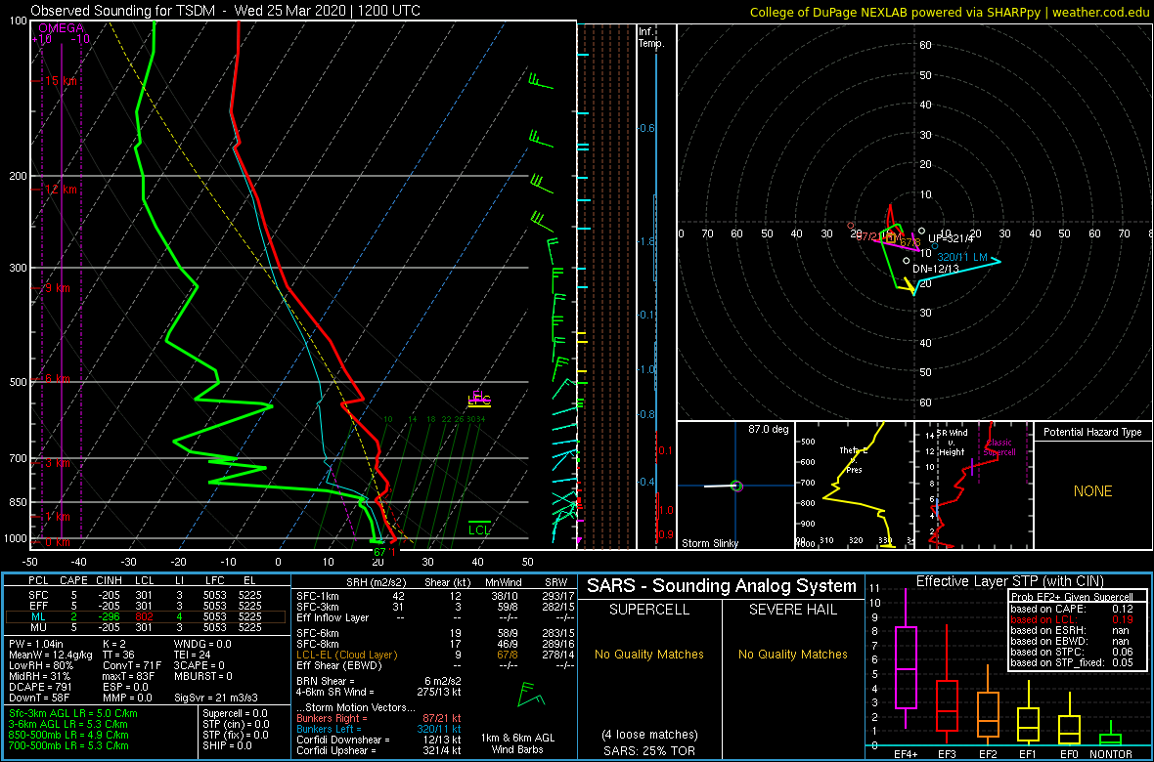This screenshot has width=1154, height=762.
Task: Select the EFF parcel row
Action: pyautogui.click(x=147, y=606)
